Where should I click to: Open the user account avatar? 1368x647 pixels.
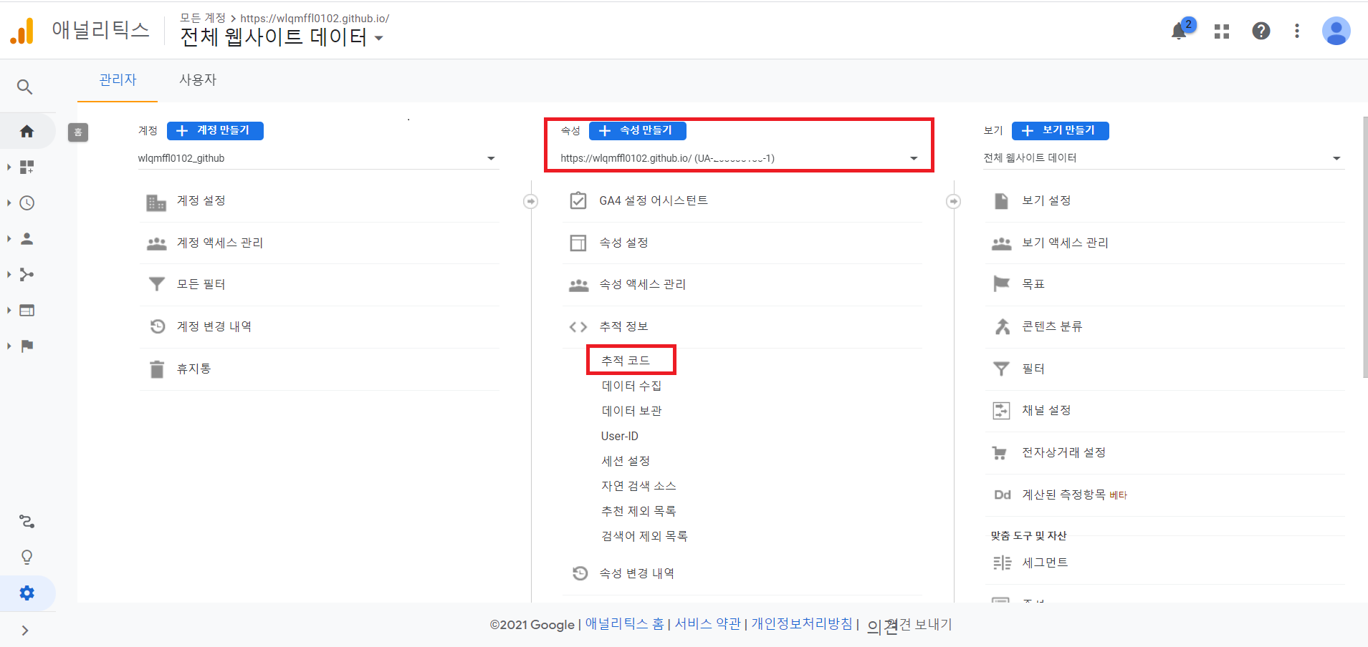tap(1336, 31)
